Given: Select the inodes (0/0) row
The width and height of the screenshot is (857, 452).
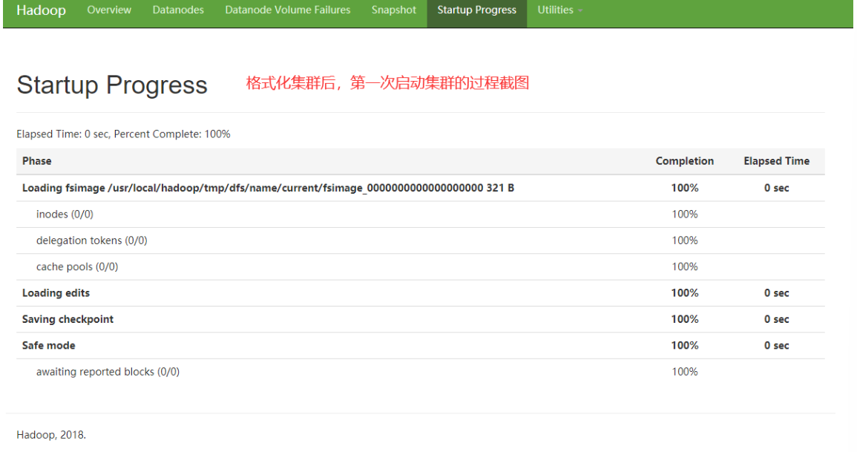Looking at the screenshot, I should click(65, 214).
